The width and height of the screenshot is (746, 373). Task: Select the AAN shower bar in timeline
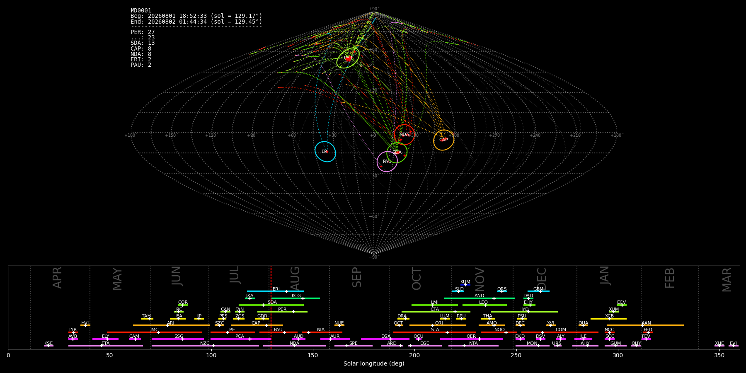645,325
